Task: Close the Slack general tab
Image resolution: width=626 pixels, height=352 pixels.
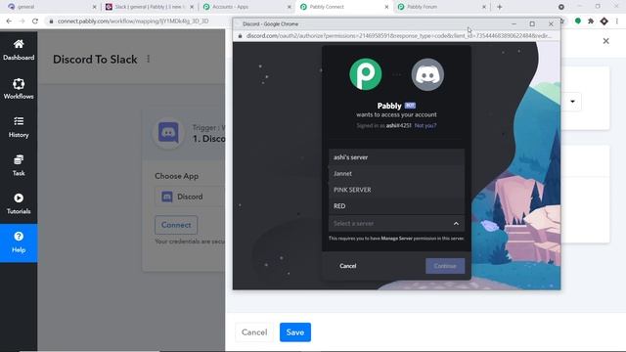Action: pyautogui.click(x=192, y=7)
